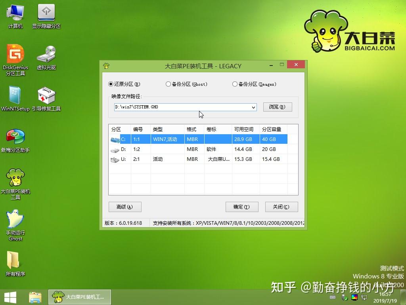Click the D: drive icon in partition list
Viewport: 406px width, 305px height.
click(x=115, y=150)
